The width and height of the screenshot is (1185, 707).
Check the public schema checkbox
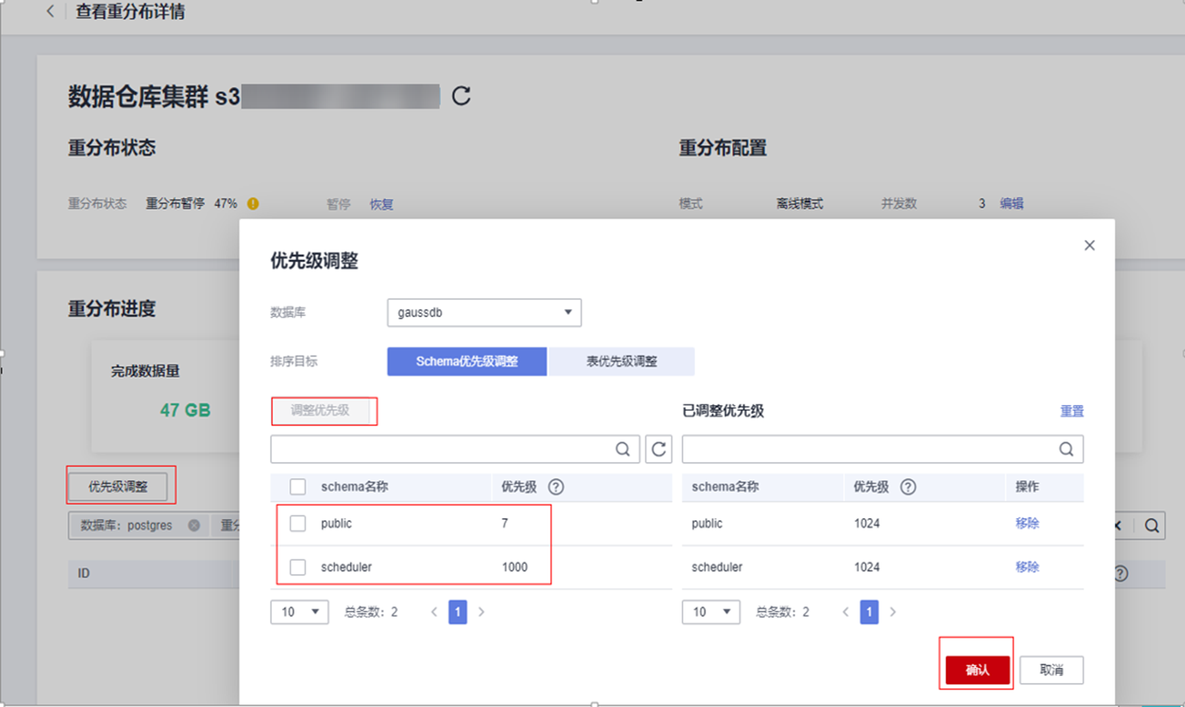tap(297, 524)
